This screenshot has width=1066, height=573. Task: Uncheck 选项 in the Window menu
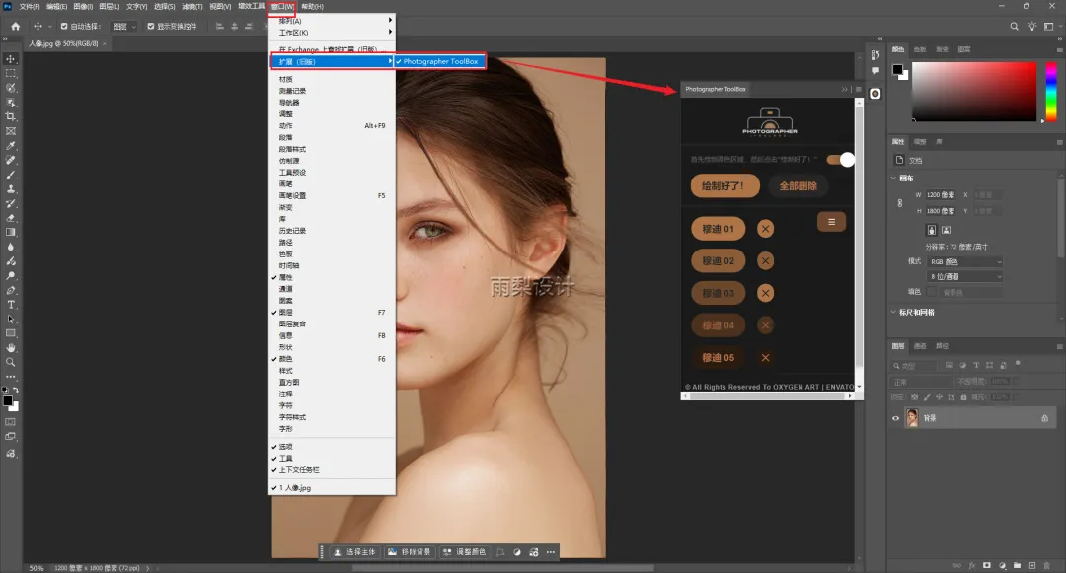[x=333, y=447]
